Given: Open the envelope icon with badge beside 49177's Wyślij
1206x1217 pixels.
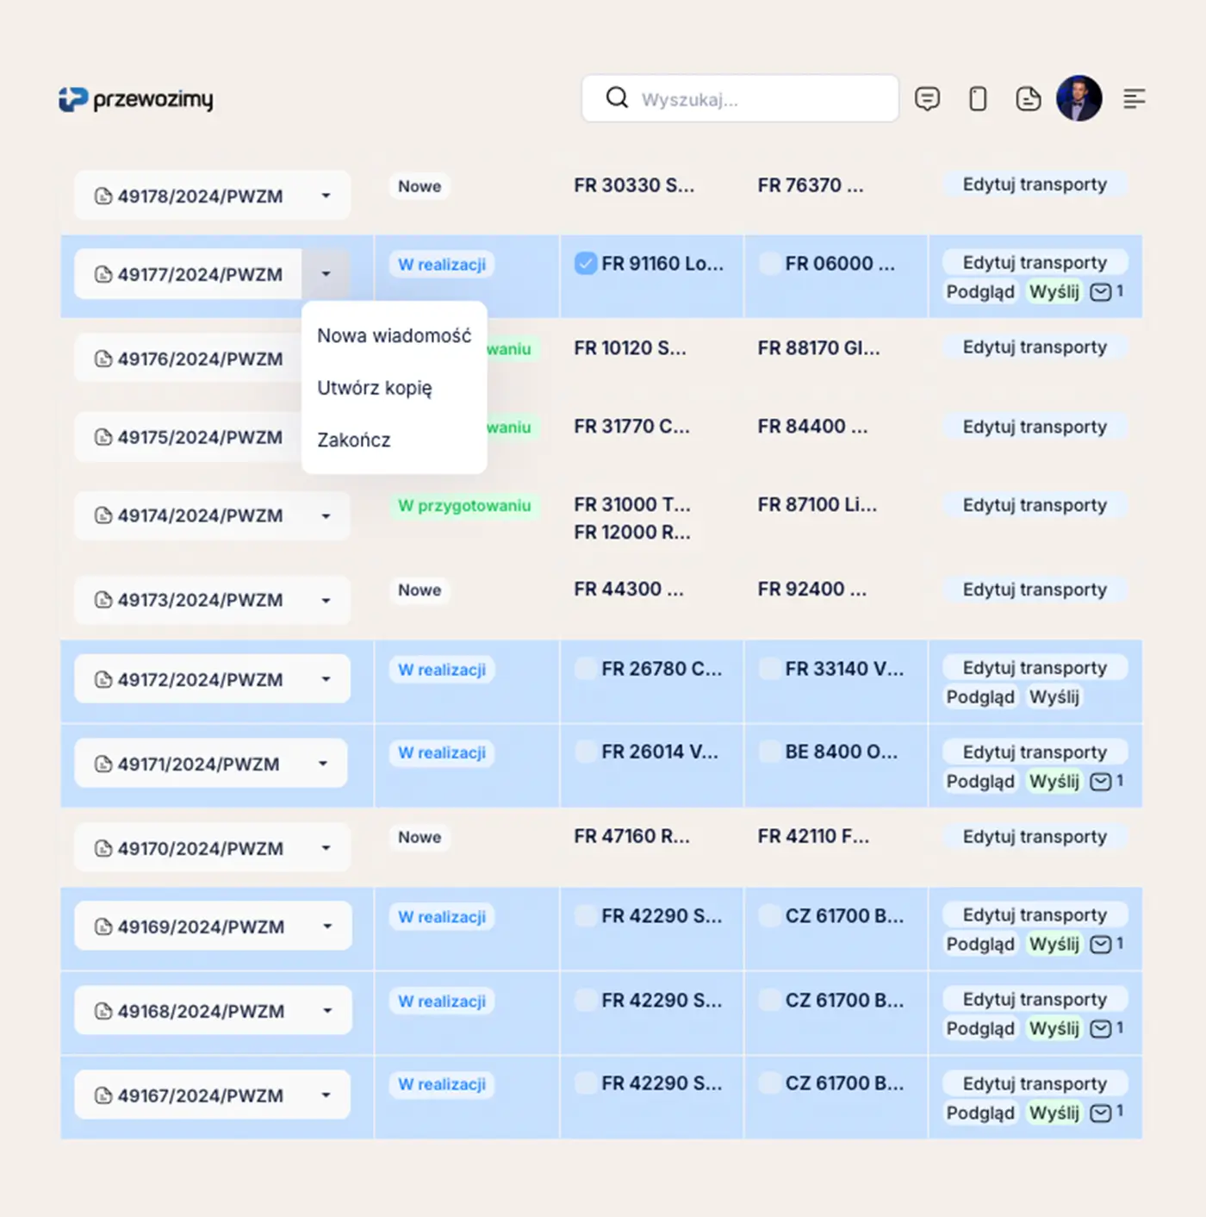Looking at the screenshot, I should point(1101,292).
